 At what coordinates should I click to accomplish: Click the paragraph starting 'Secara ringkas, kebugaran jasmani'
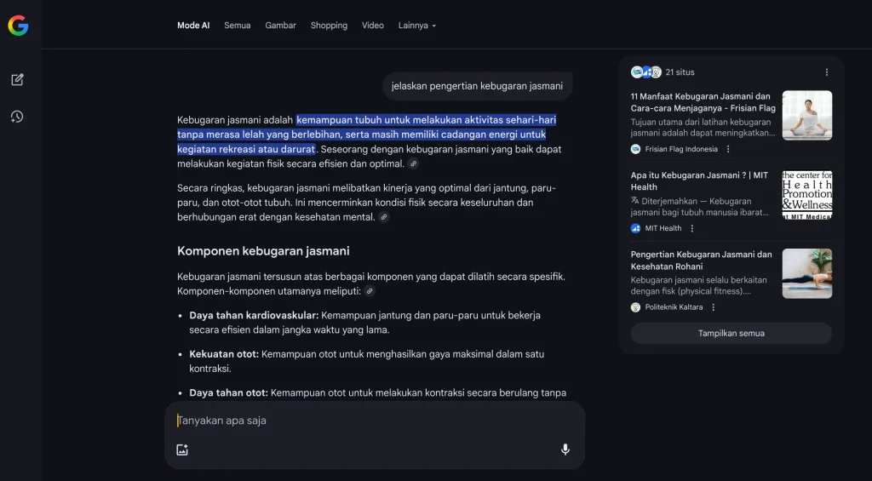click(366, 203)
